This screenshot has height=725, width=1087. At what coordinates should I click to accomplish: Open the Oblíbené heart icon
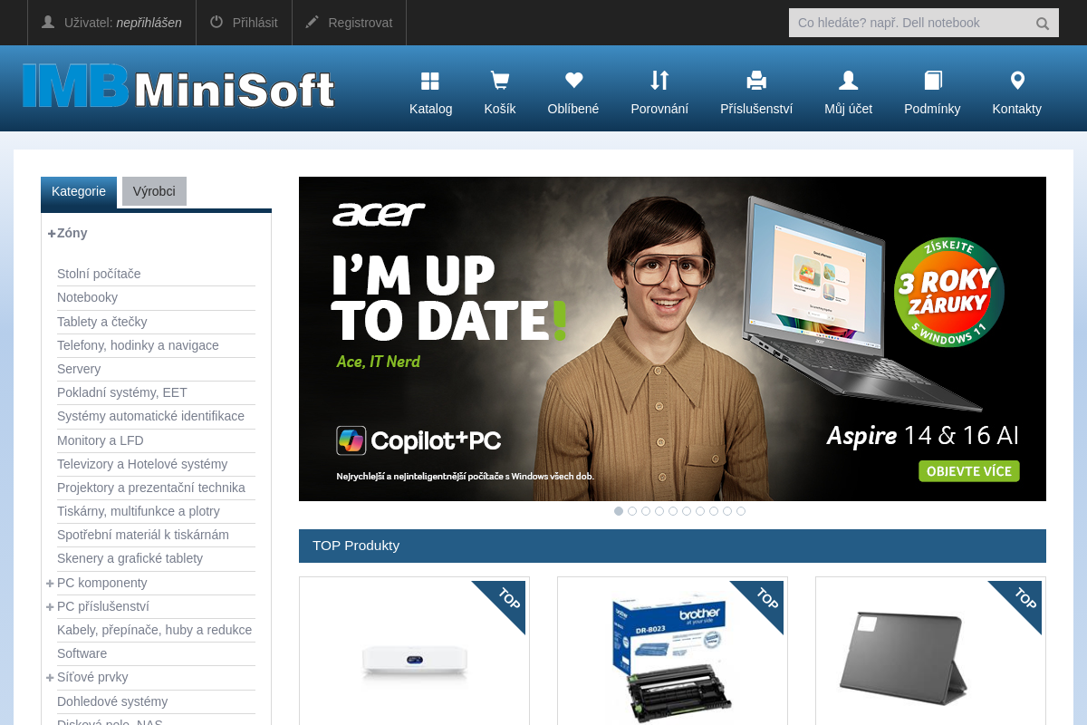(572, 81)
